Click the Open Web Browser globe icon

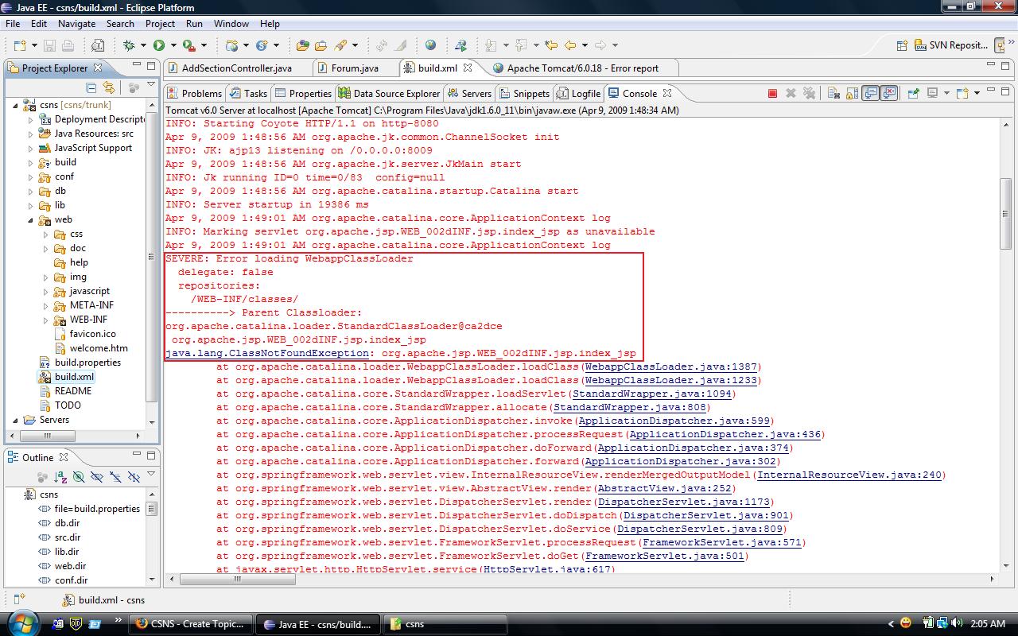click(430, 45)
